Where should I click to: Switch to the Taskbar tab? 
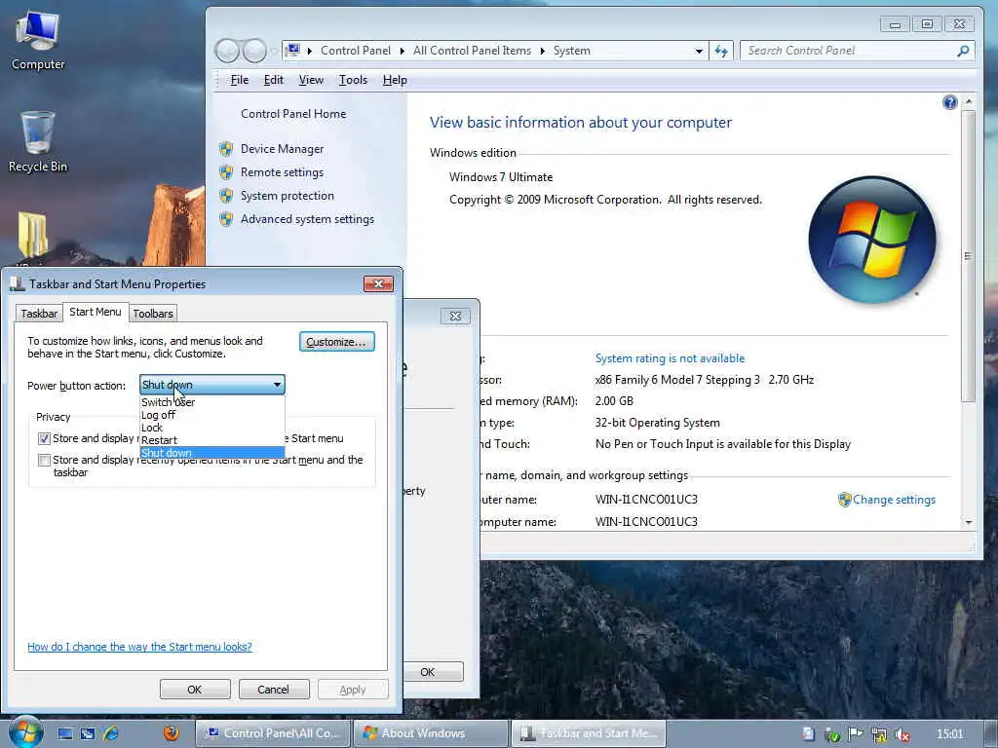point(39,313)
